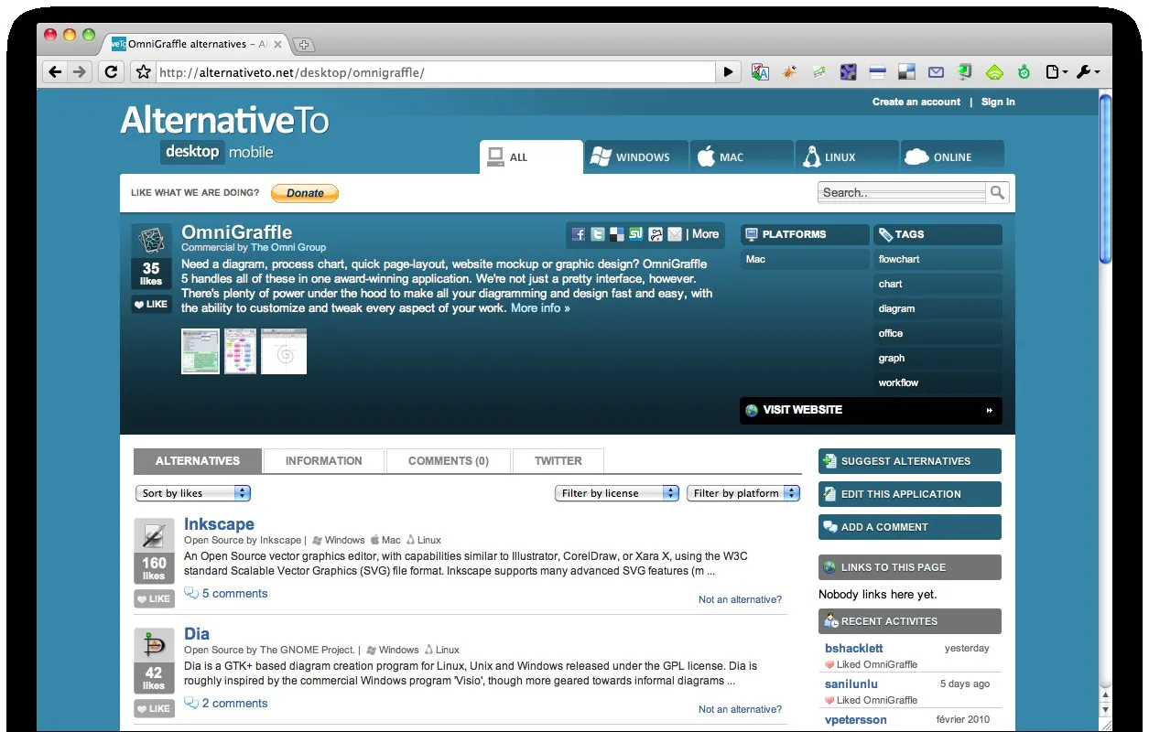This screenshot has width=1149, height=732.
Task: Open the Filter by license dropdown
Action: (x=617, y=493)
